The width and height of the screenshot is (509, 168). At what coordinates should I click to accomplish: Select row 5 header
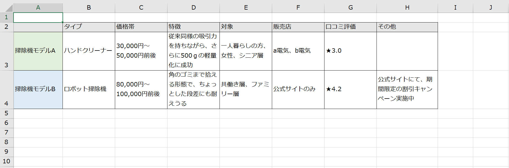[7, 114]
